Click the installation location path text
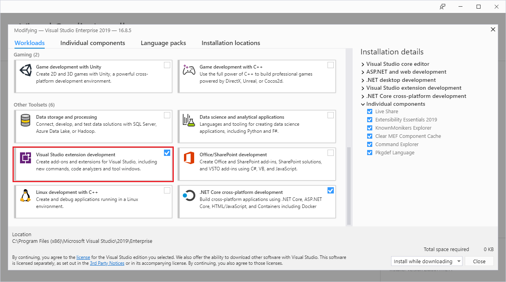 tap(82, 241)
